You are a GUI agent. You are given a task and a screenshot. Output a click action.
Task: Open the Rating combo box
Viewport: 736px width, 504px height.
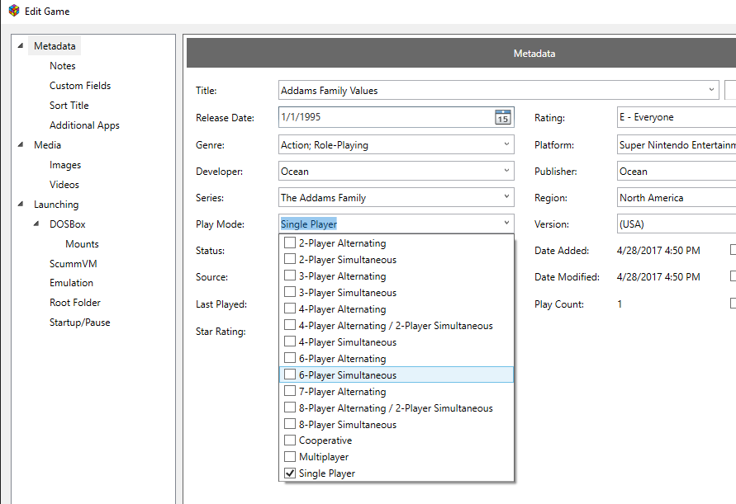point(677,117)
